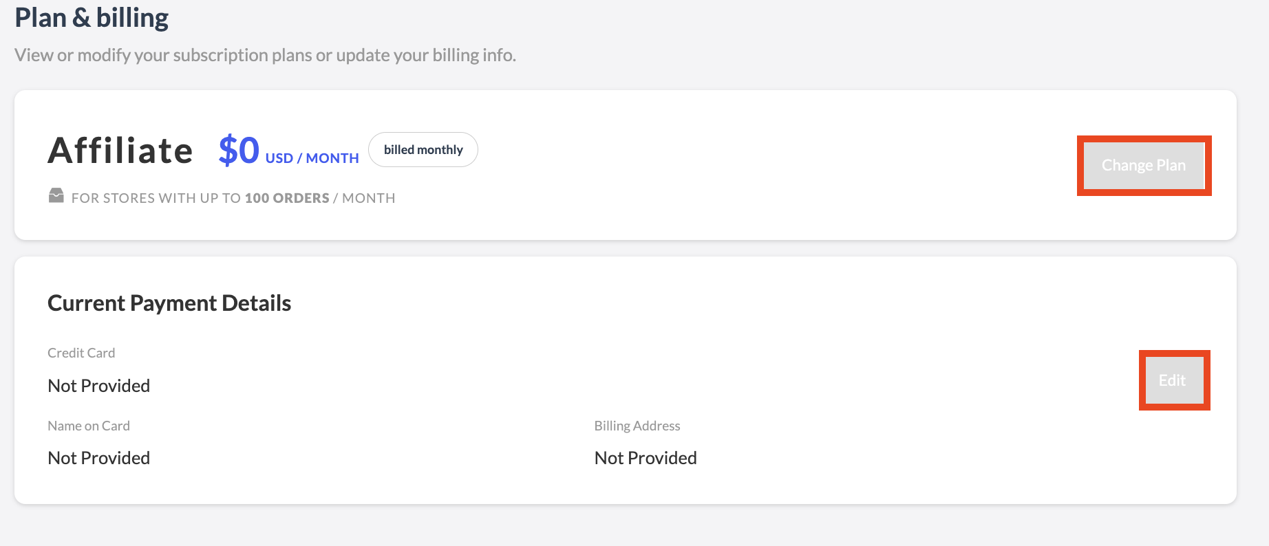Open the Plan & billing heading
Screen dimensions: 1269x546
click(x=91, y=17)
